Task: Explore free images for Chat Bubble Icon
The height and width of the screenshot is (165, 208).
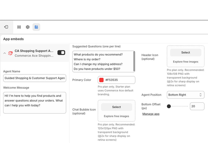Action: pos(116,116)
